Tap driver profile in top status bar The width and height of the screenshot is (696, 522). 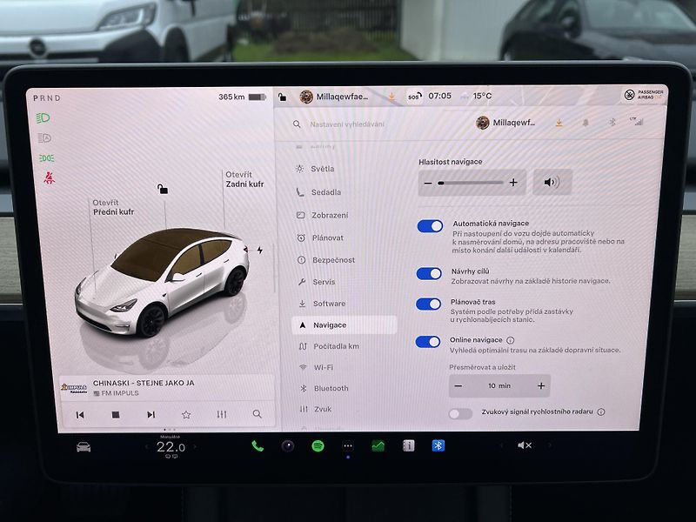click(x=334, y=97)
